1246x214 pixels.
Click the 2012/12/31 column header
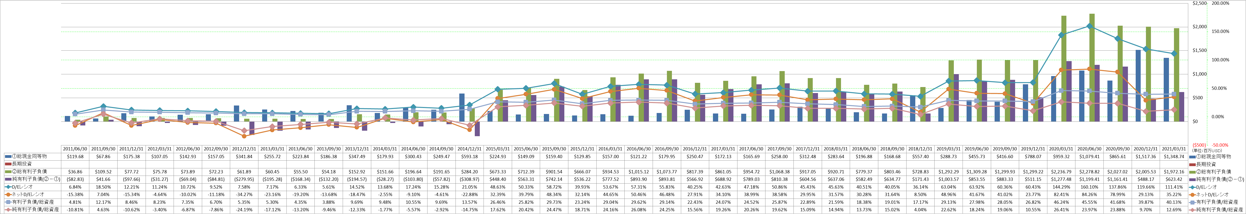[244, 149]
